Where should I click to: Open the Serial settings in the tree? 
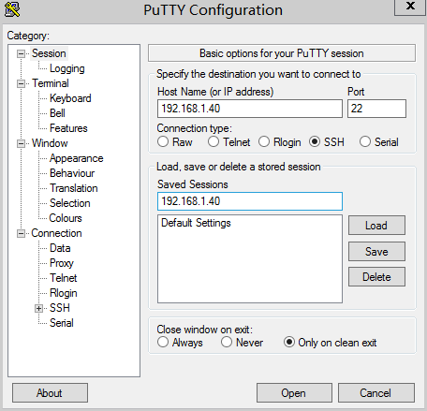(62, 323)
